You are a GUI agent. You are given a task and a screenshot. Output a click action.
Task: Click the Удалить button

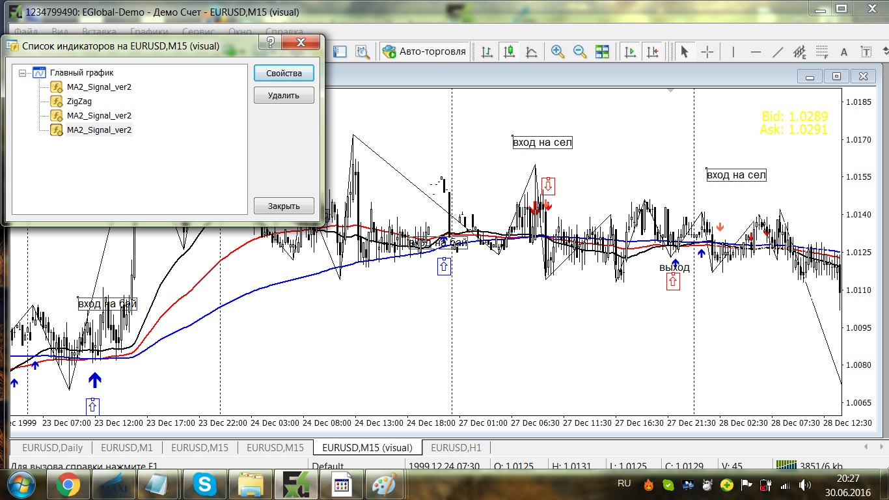coord(284,95)
